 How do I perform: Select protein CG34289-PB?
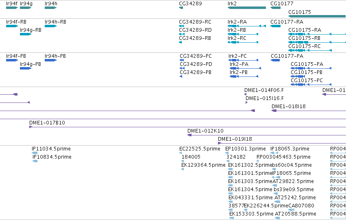coord(196,72)
